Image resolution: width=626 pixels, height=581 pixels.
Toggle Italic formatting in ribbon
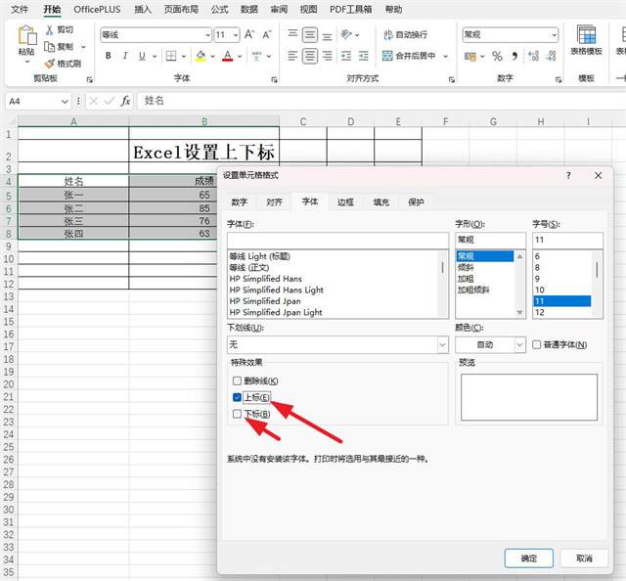[x=125, y=56]
